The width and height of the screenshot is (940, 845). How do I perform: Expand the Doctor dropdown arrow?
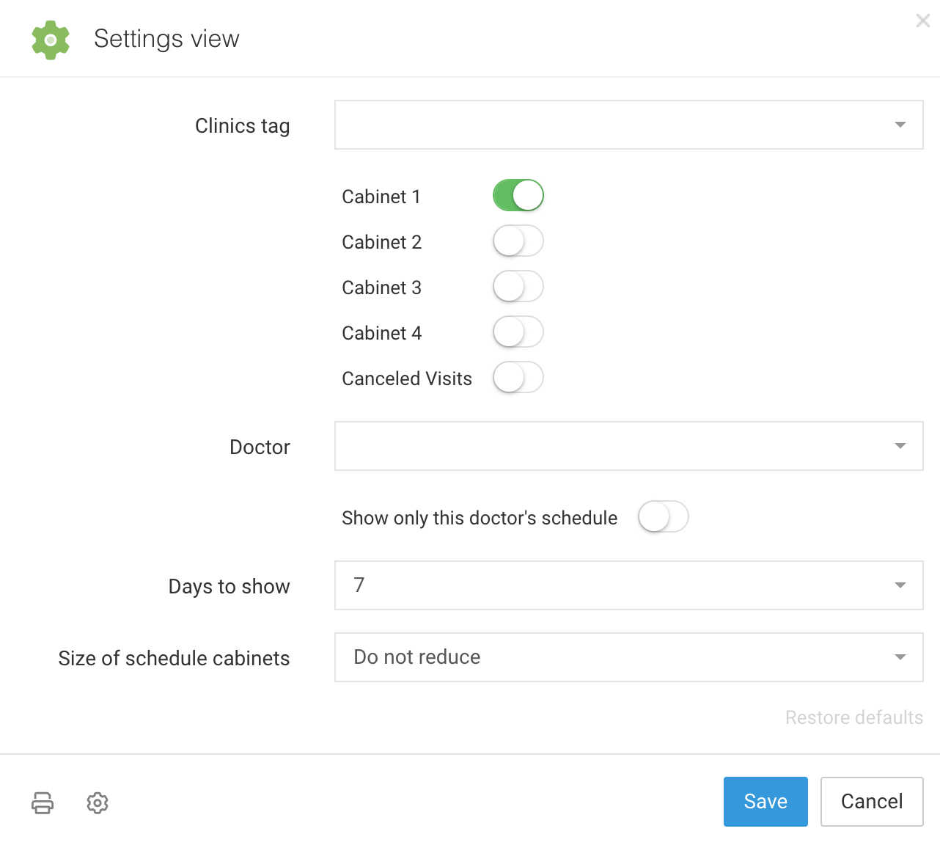(900, 446)
